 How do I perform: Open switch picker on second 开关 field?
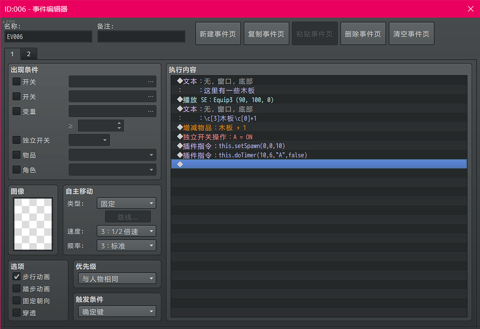click(x=150, y=97)
